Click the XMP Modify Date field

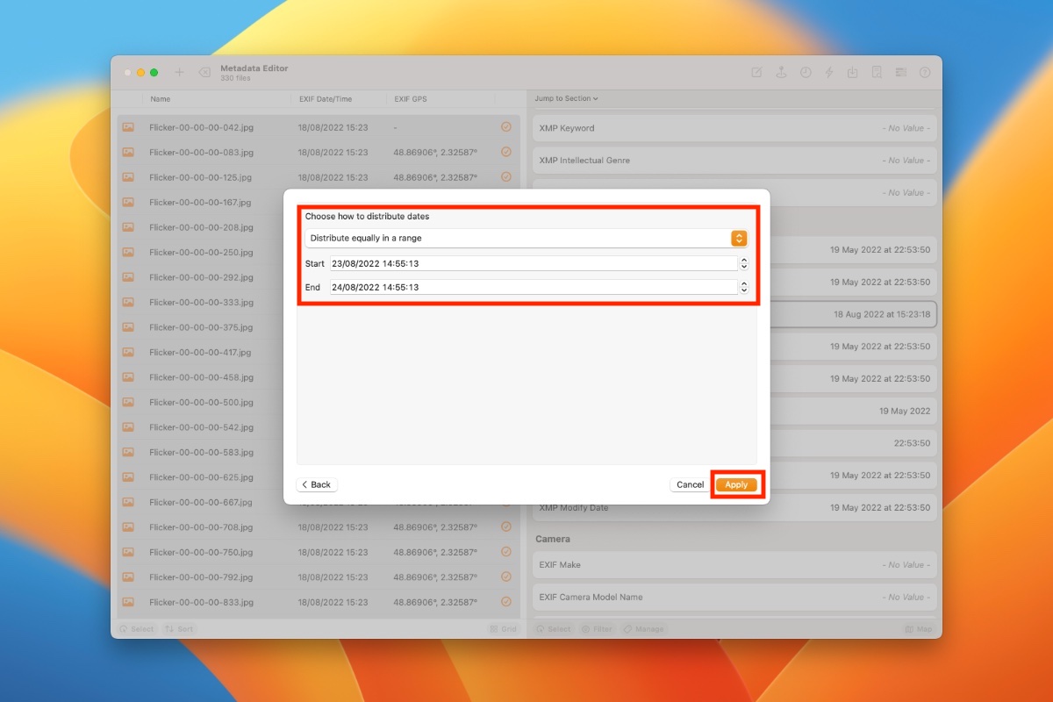tap(734, 508)
